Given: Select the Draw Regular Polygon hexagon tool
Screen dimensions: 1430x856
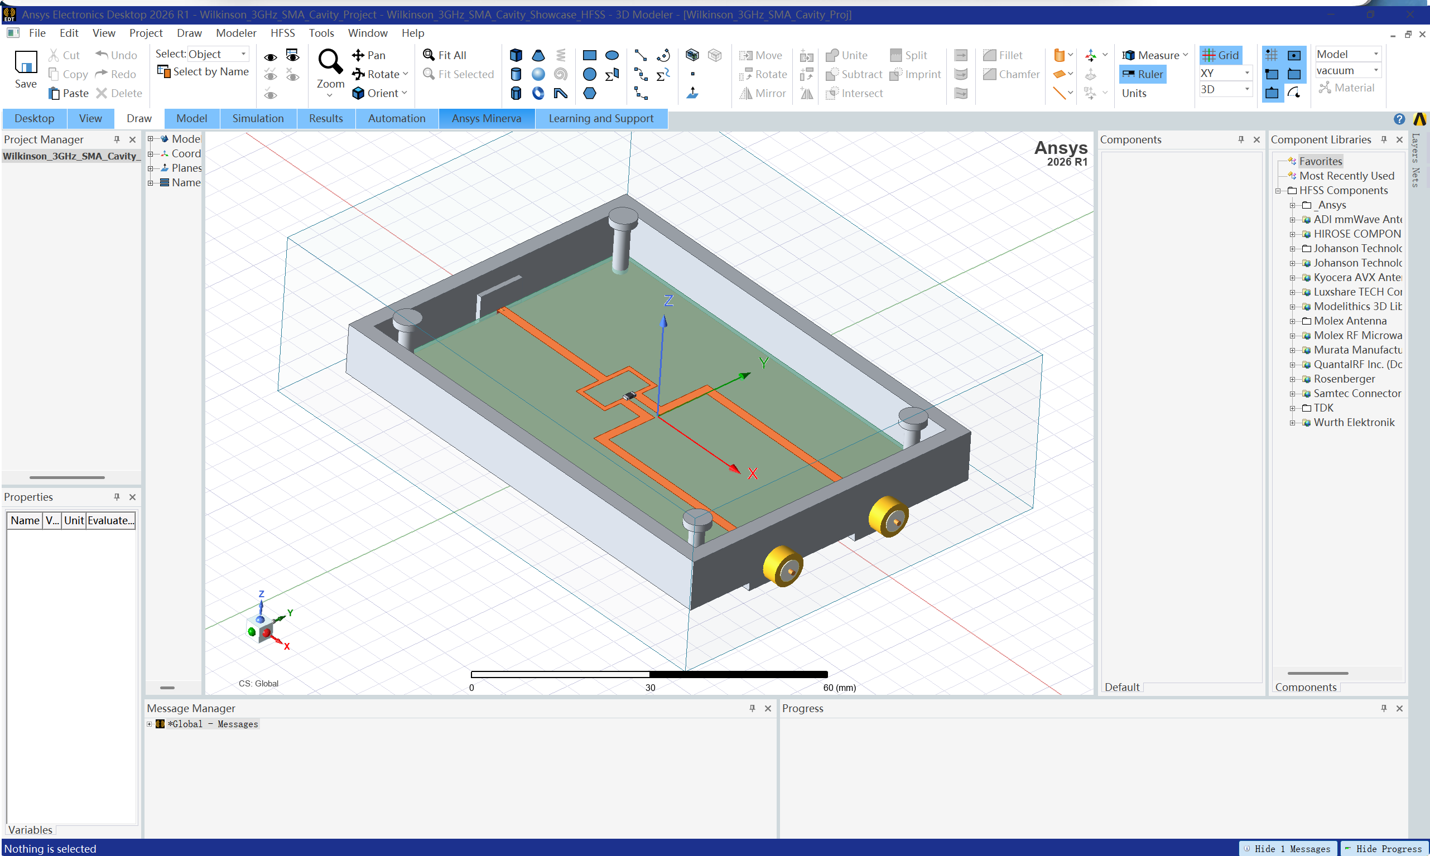Looking at the screenshot, I should (x=589, y=94).
